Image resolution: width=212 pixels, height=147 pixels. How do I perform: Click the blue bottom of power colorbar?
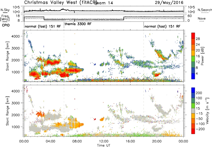[x=193, y=76]
